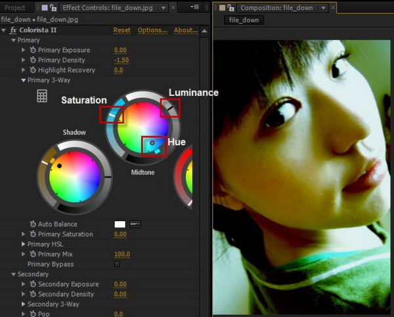Select the file_down composition tab
Image resolution: width=394 pixels, height=317 pixels.
click(244, 20)
